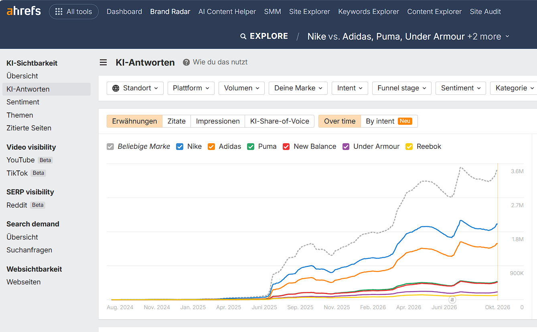The width and height of the screenshot is (537, 332).
Task: Click the Wie du das nutzt help link
Action: click(220, 62)
